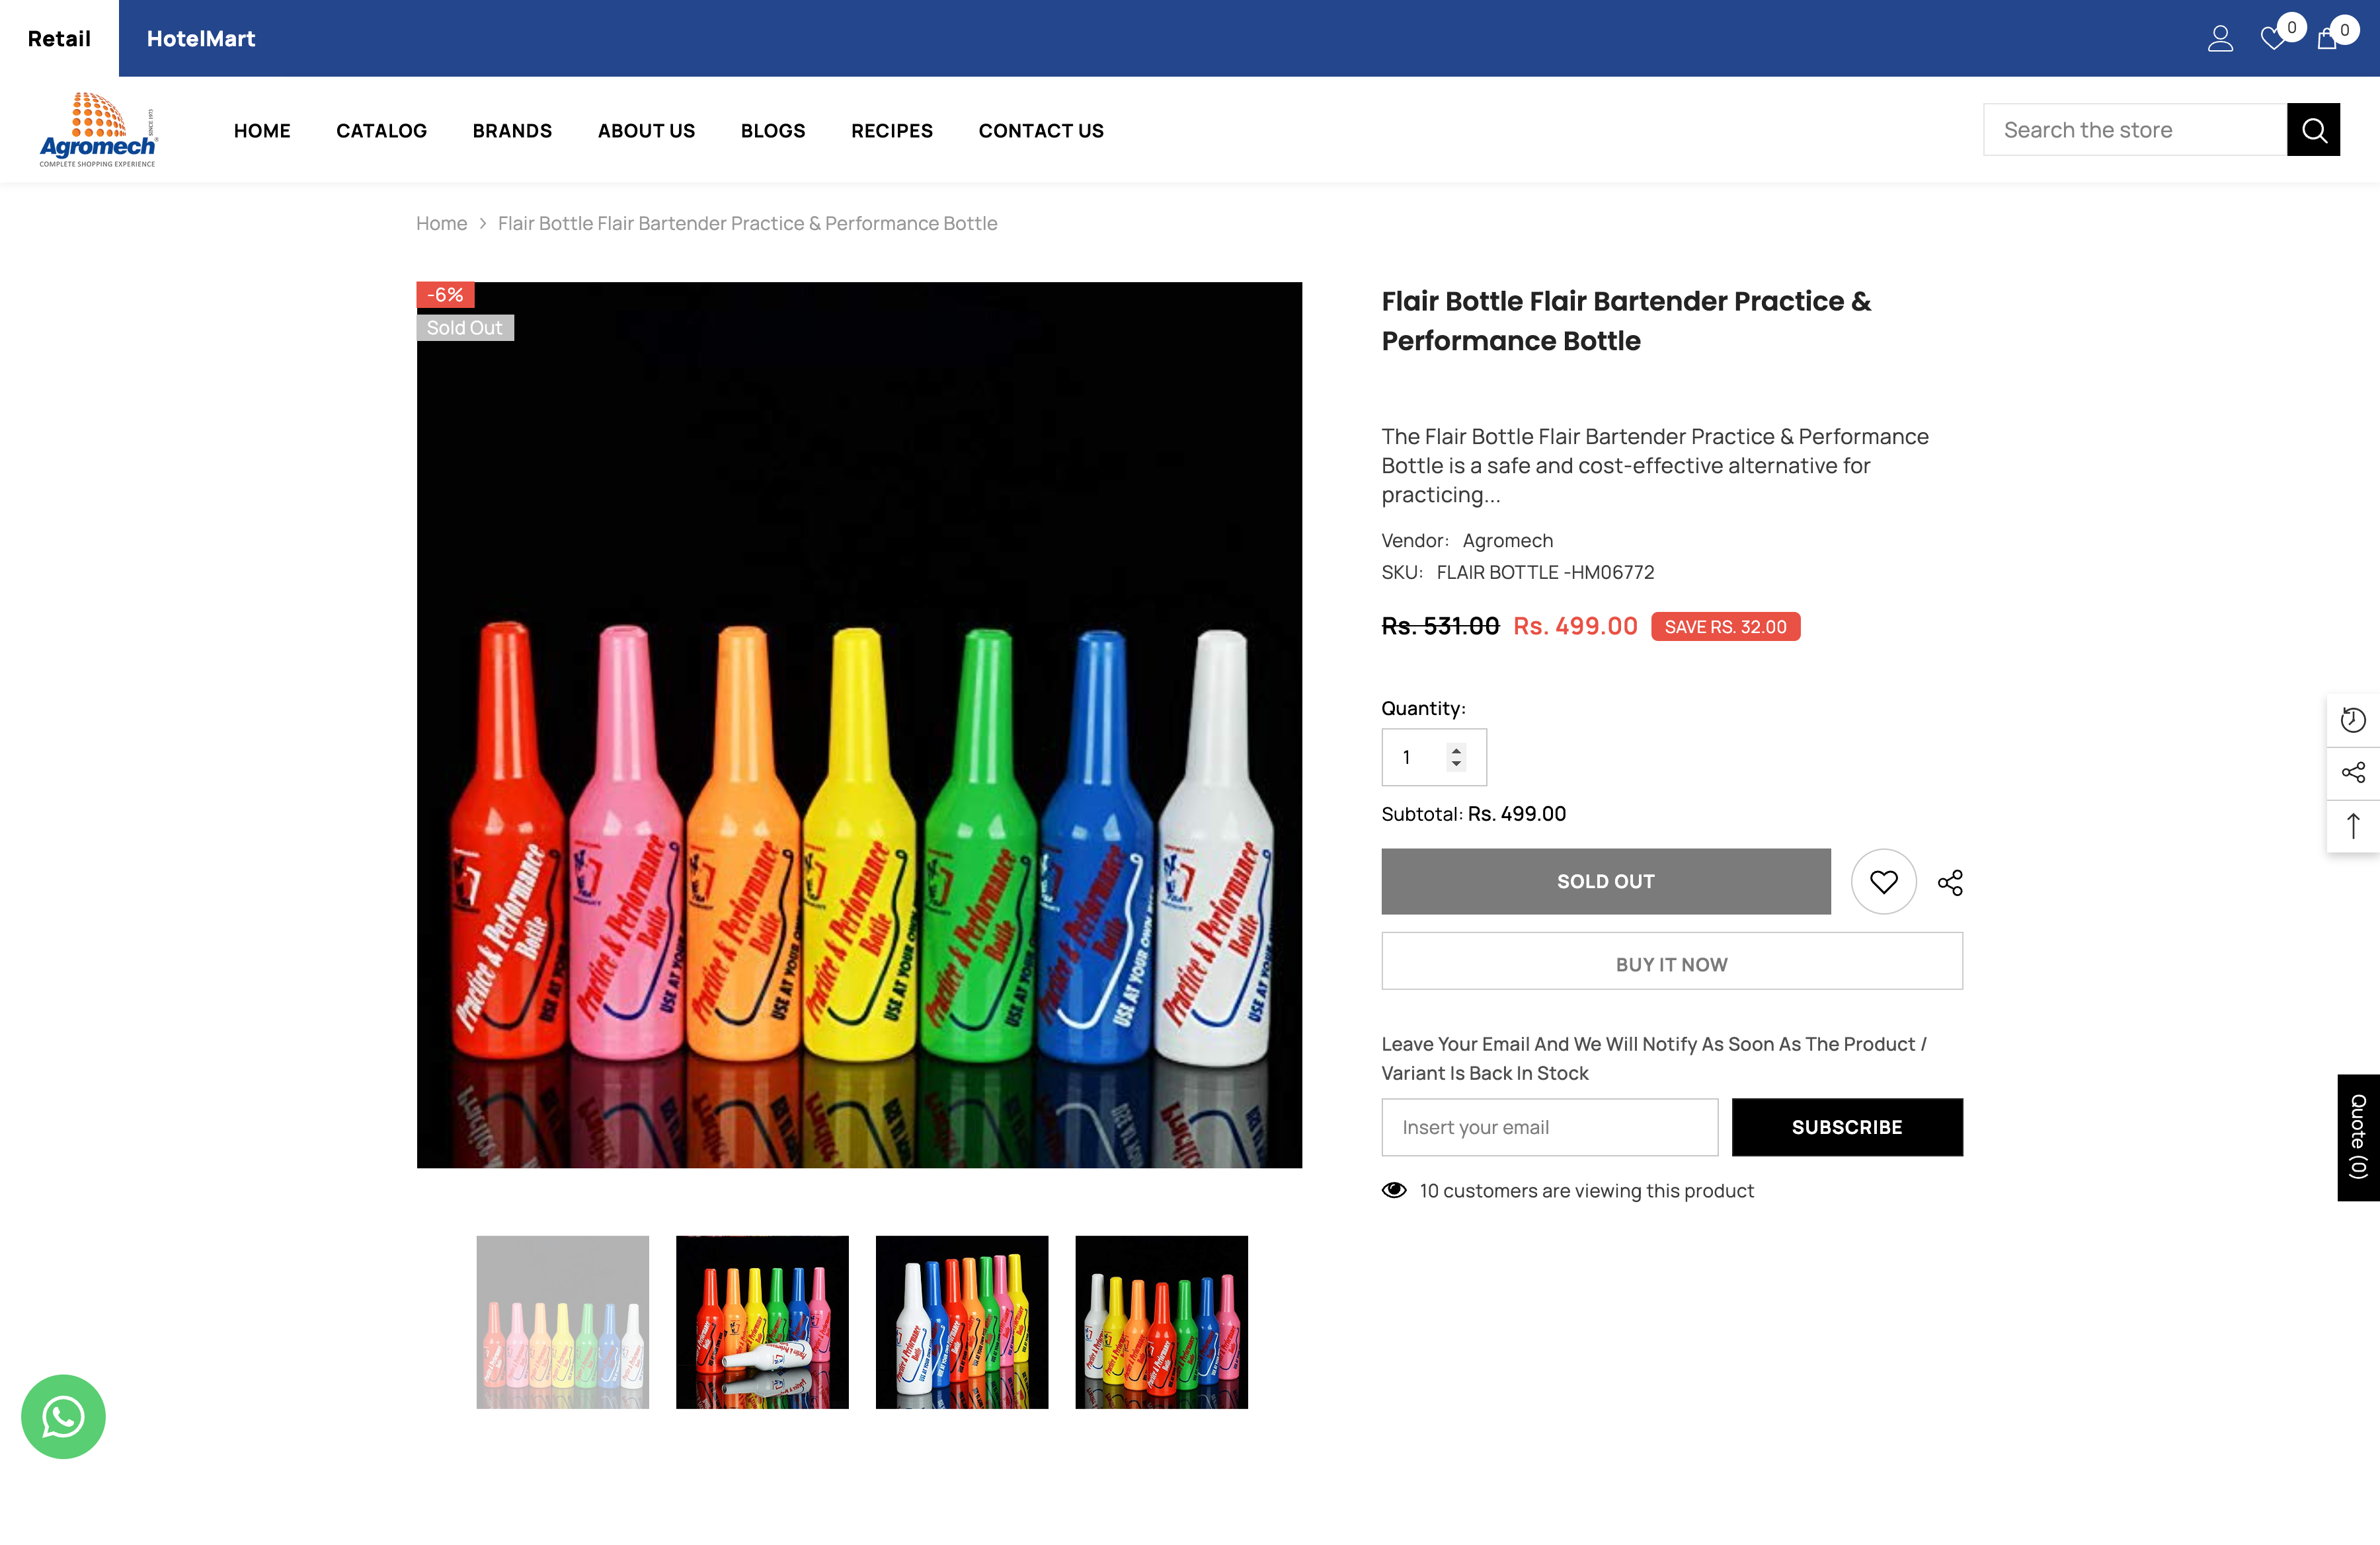Switch to the HotelMart tab
The image size is (2380, 1545).
201,39
